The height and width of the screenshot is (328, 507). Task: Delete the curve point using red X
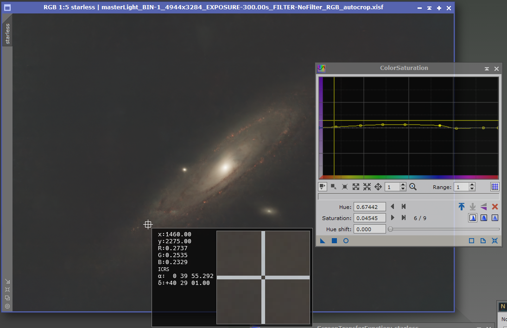(x=494, y=207)
